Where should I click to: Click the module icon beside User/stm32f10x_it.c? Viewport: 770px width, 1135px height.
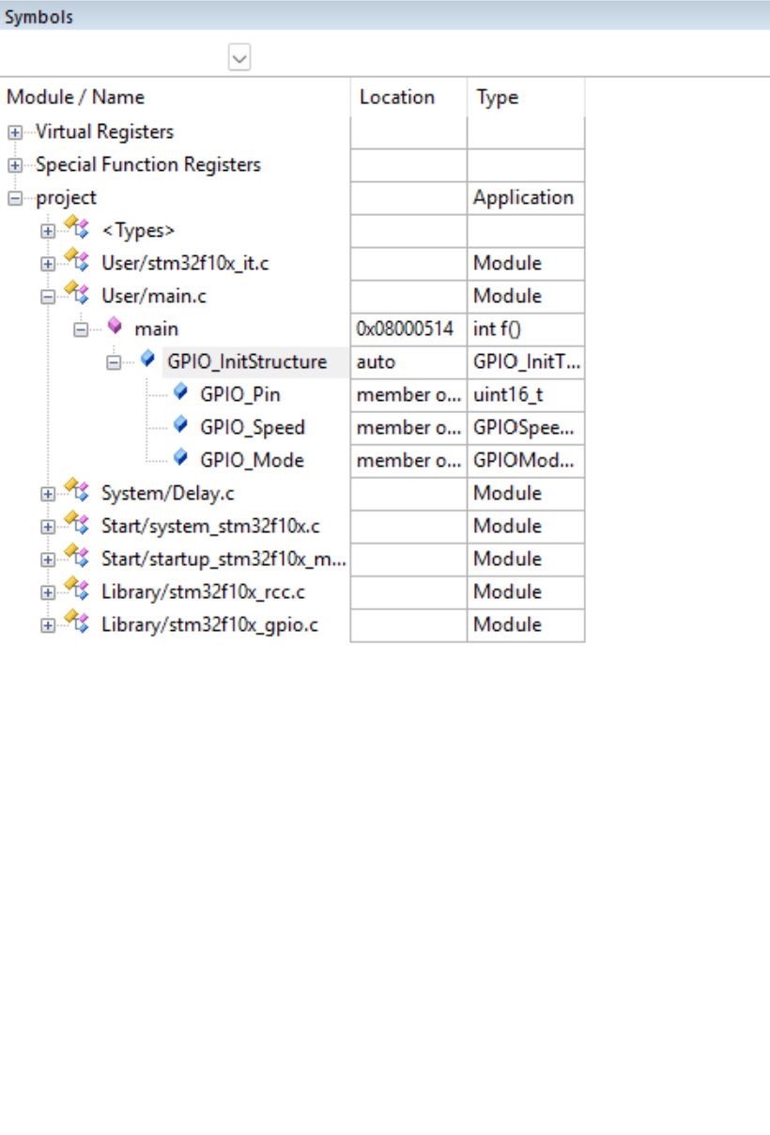(76, 263)
